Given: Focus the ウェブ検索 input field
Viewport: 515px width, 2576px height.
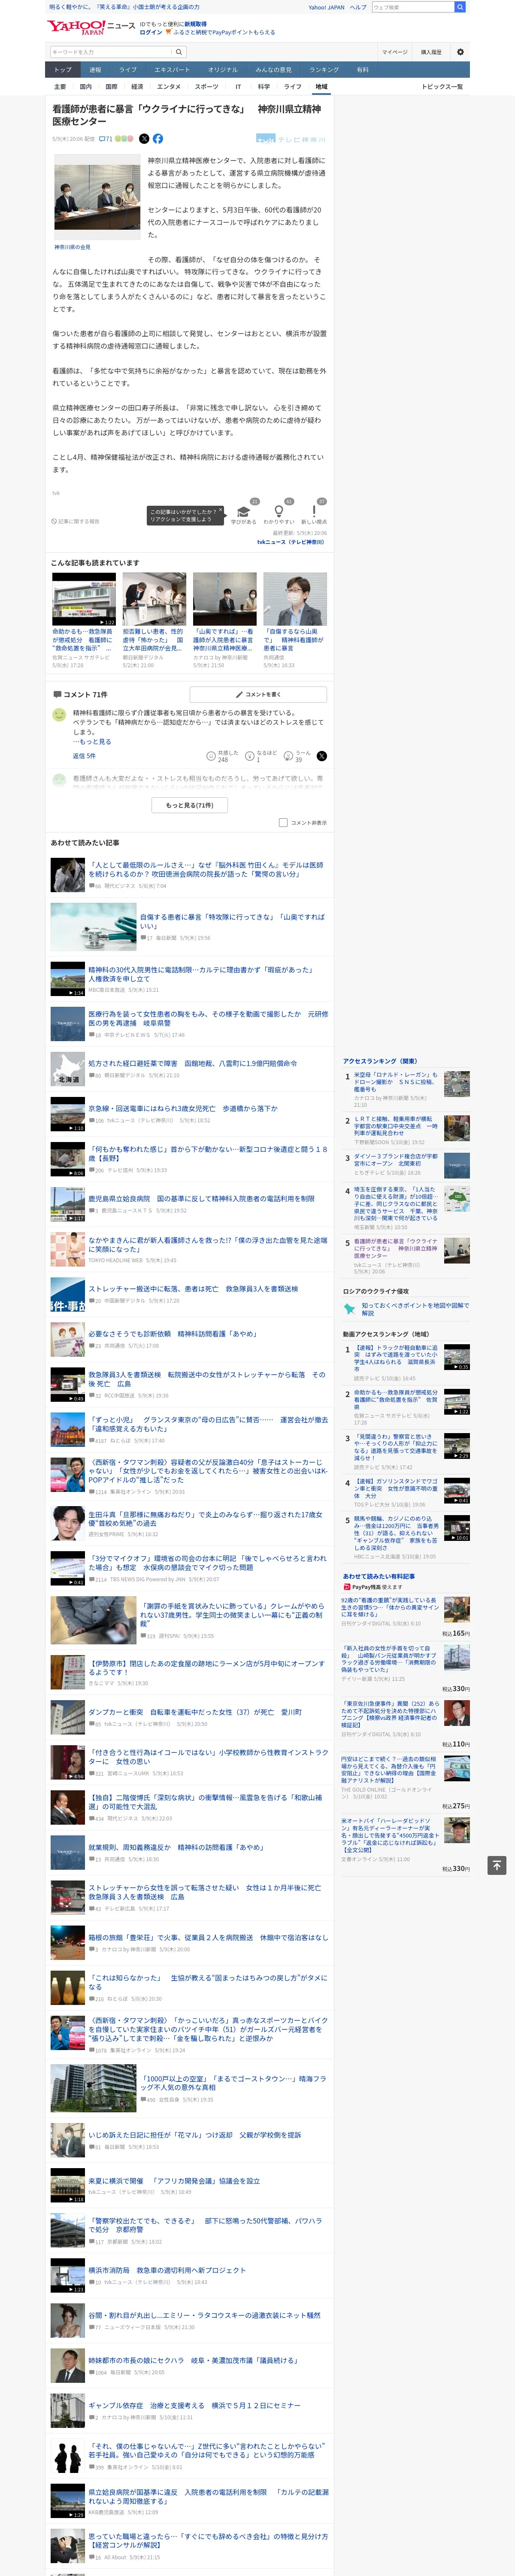Looking at the screenshot, I should pyautogui.click(x=413, y=7).
